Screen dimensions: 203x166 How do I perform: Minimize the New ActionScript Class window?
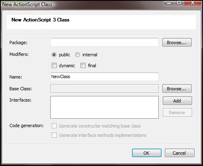click(168, 3)
